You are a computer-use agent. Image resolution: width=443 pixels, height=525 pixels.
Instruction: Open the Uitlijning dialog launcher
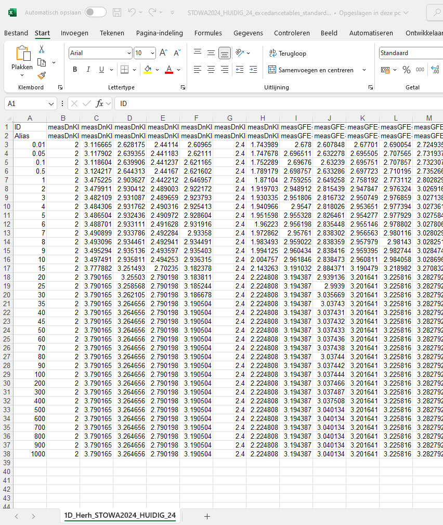click(370, 87)
